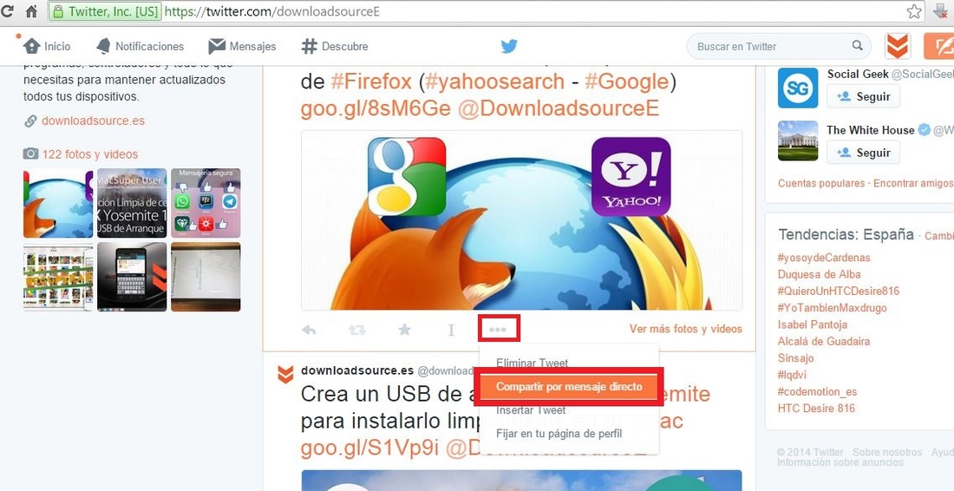Screen dimensions: 954x491
Task: Click the browser address bar URL
Action: (x=272, y=11)
